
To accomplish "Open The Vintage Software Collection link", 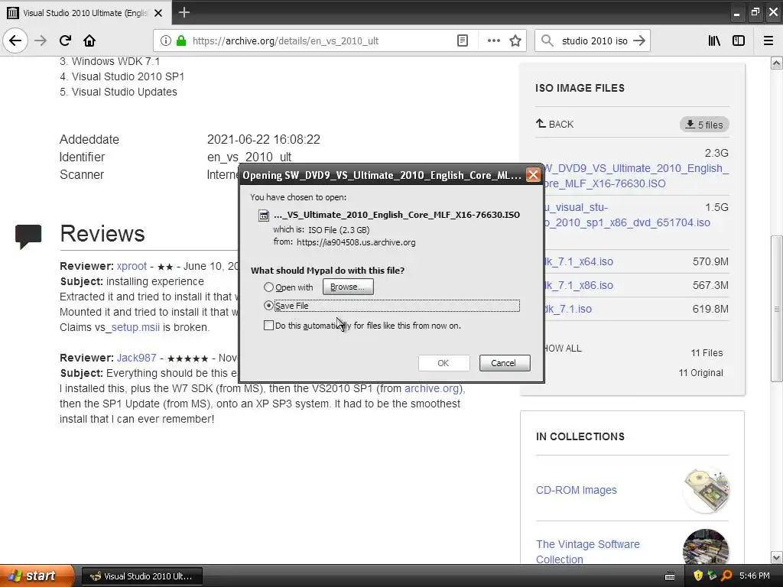I will [588, 552].
